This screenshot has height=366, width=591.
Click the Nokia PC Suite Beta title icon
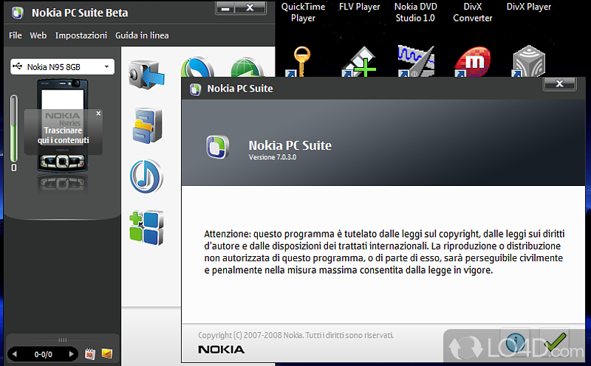[17, 13]
